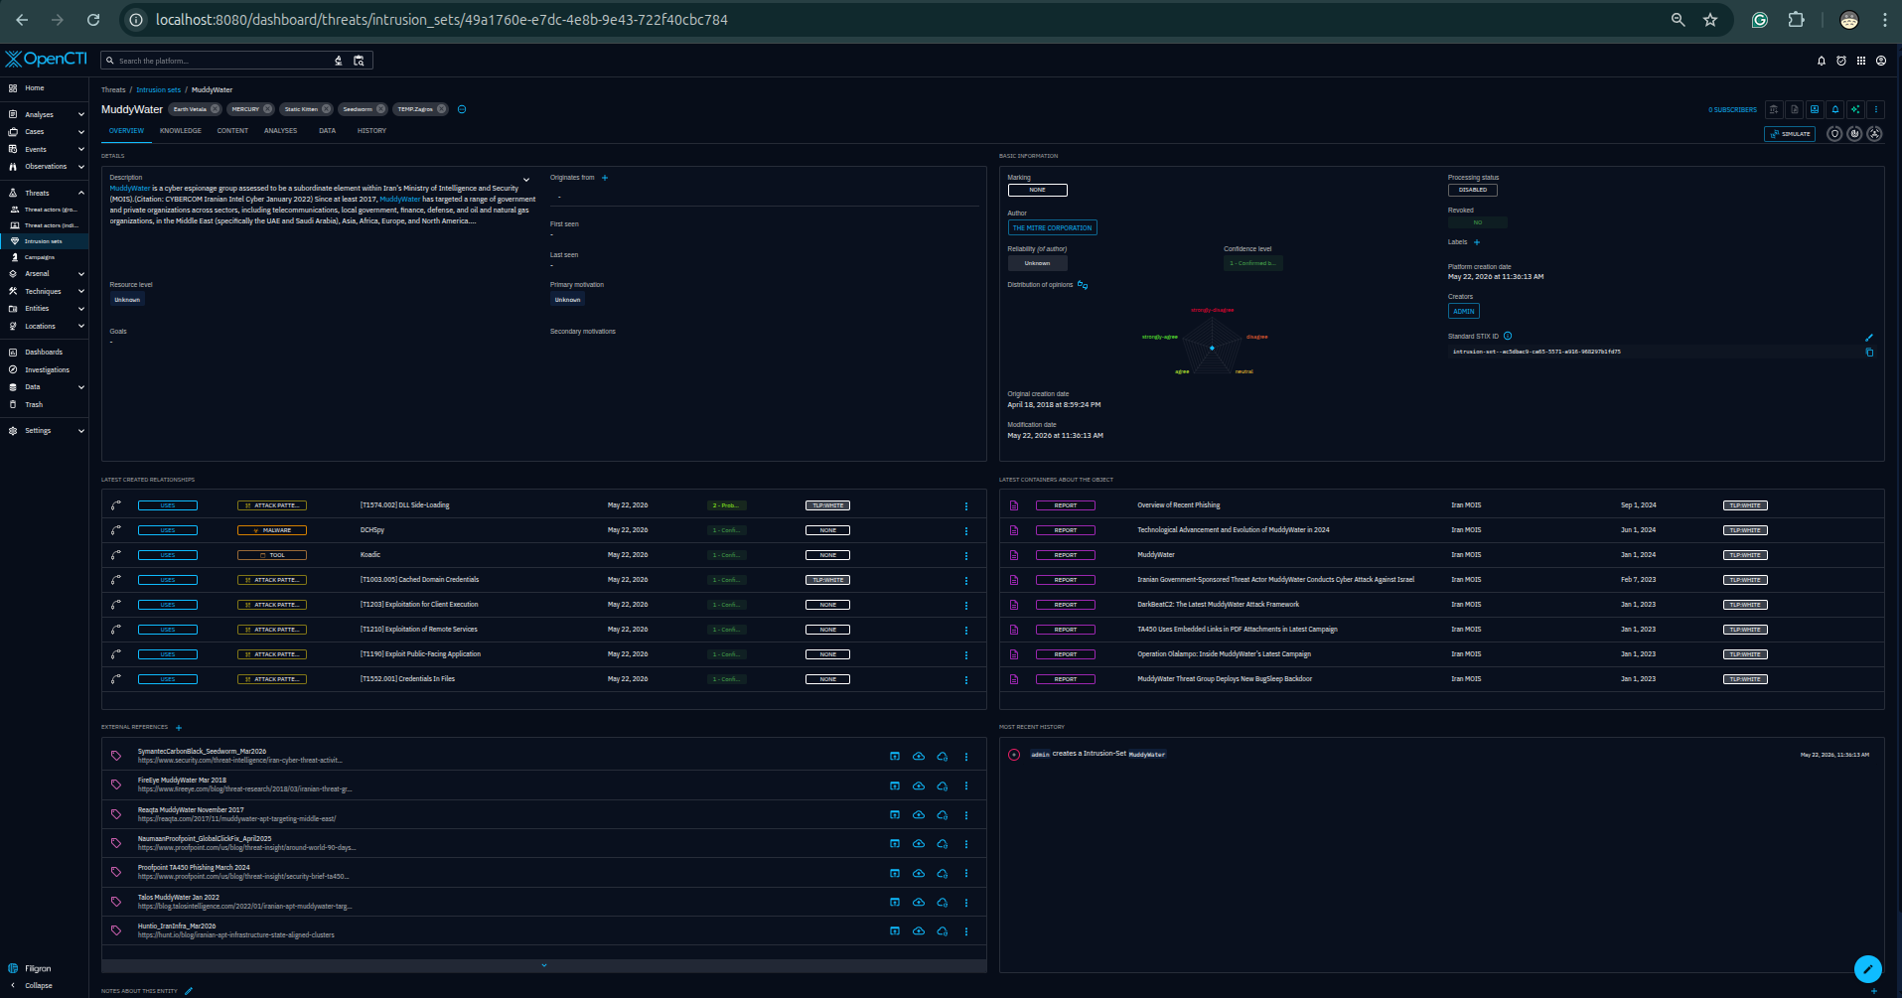The height and width of the screenshot is (998, 1902).
Task: Click the blue bell subscribe icon for MuddyWater
Action: point(1835,109)
